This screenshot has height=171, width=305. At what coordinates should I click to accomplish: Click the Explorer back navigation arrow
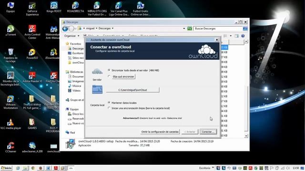click(x=65, y=28)
